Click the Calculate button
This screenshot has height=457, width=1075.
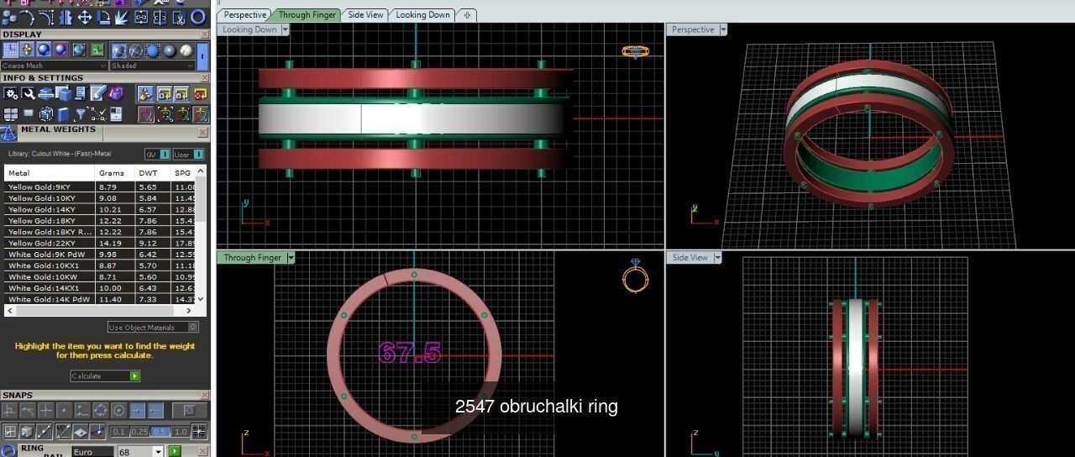105,376
